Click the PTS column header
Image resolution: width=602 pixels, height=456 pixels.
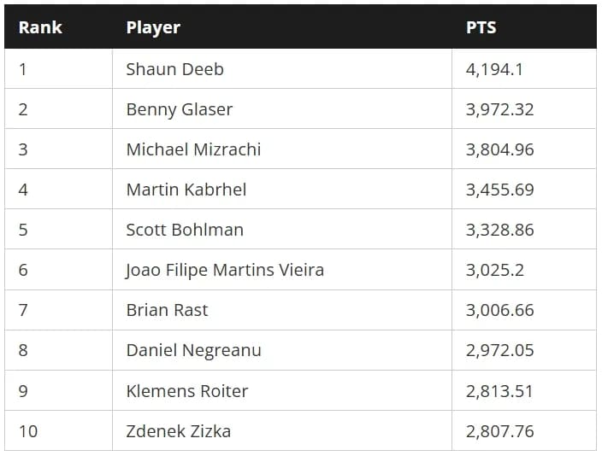[x=481, y=27]
